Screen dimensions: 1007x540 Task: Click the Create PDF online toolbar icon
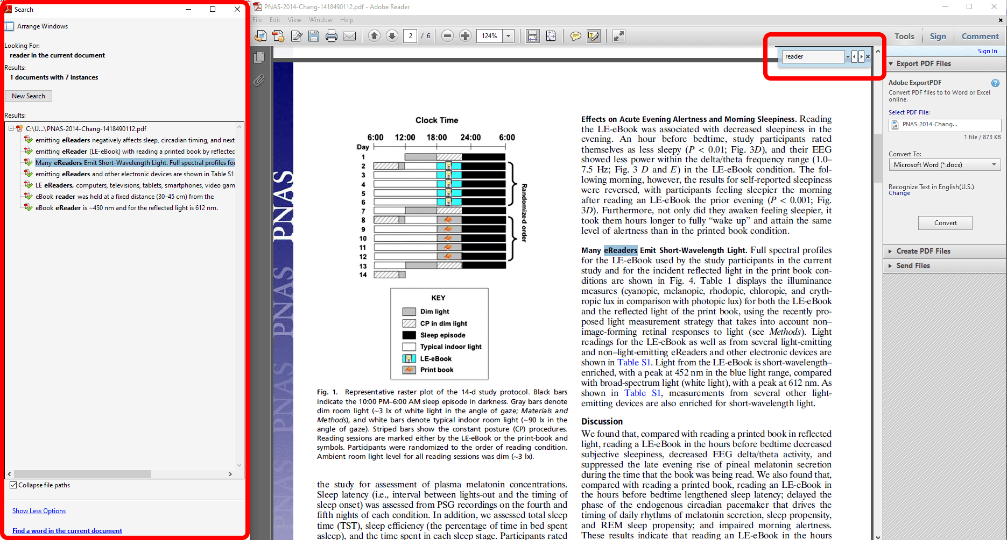tap(278, 36)
